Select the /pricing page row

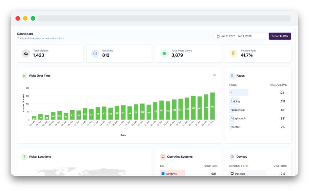[258, 101]
